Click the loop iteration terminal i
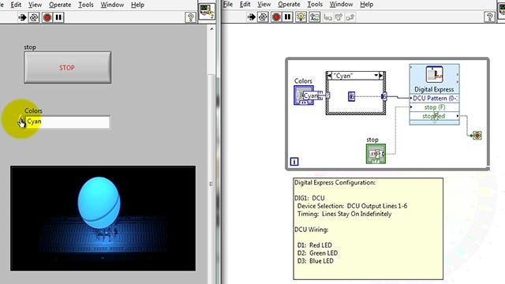 coord(294,162)
